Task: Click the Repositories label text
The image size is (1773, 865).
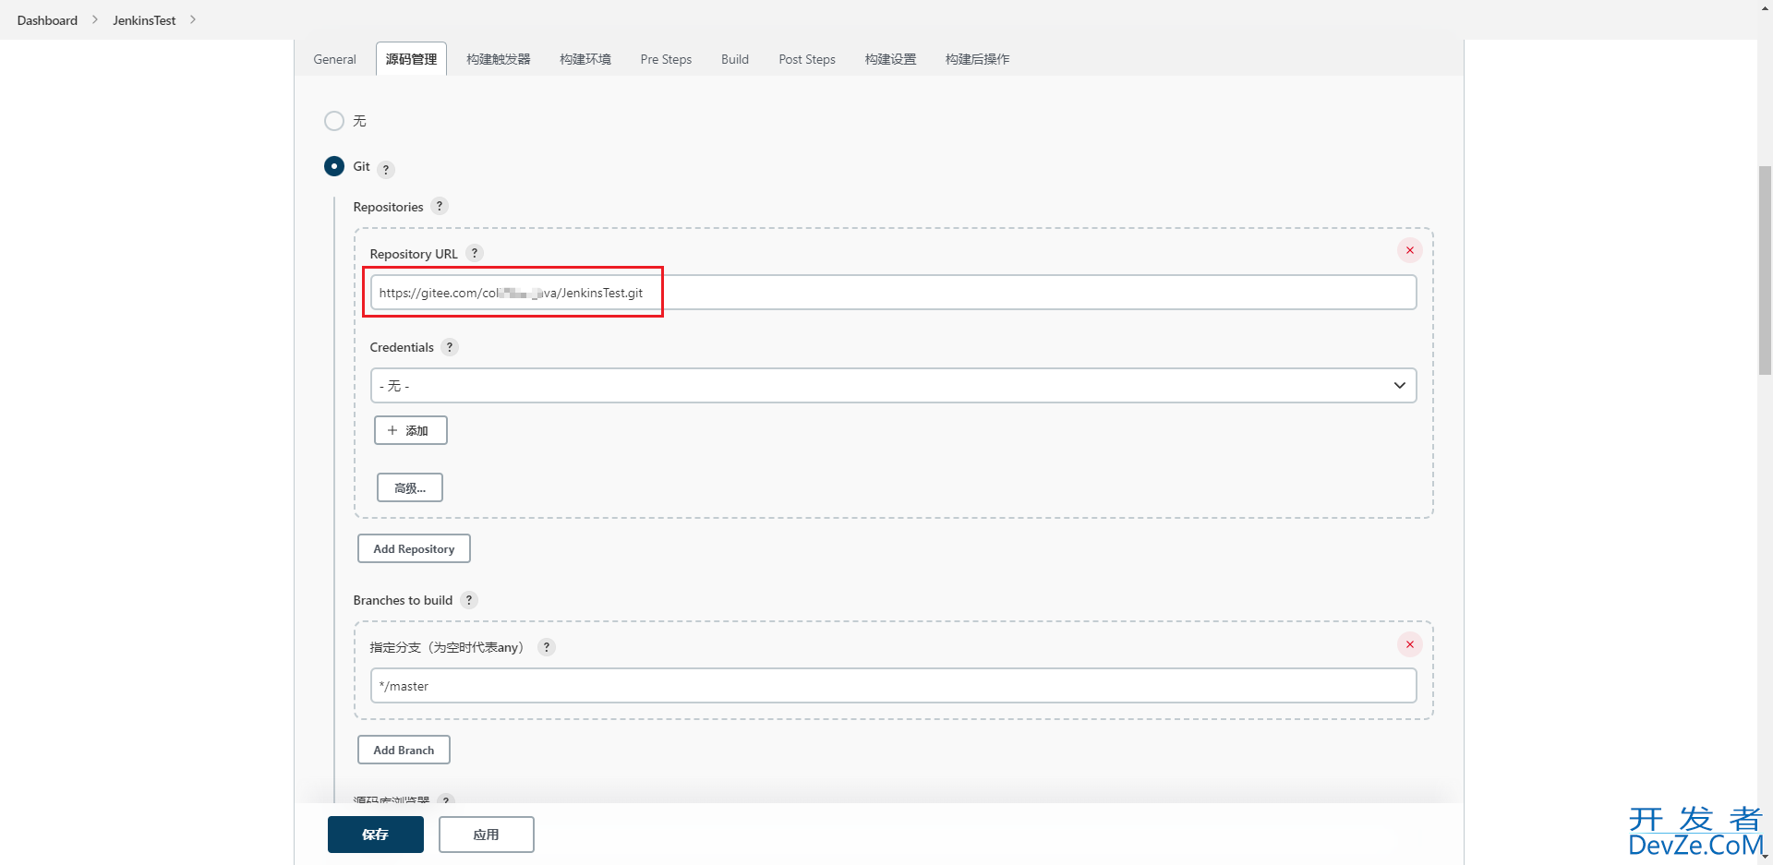Action: click(388, 207)
